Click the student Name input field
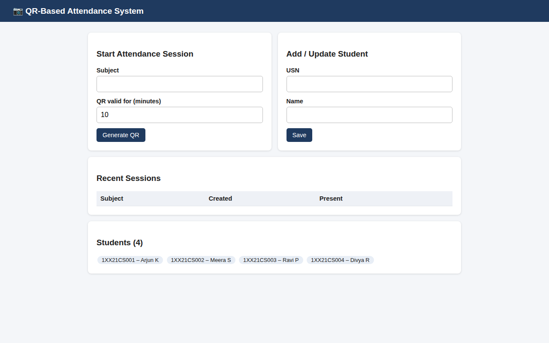The height and width of the screenshot is (343, 549). (369, 115)
